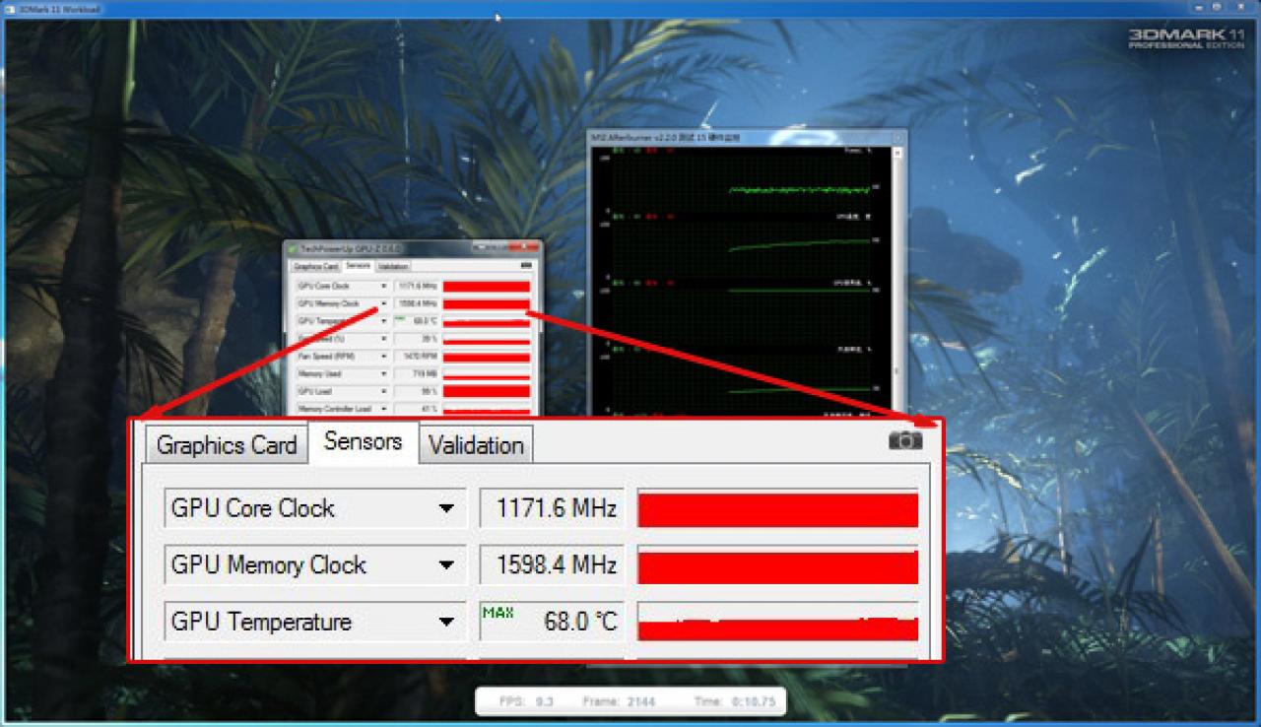This screenshot has height=727, width=1261.
Task: Click the second graph in MSI Afterburner monitor
Action: [742, 251]
